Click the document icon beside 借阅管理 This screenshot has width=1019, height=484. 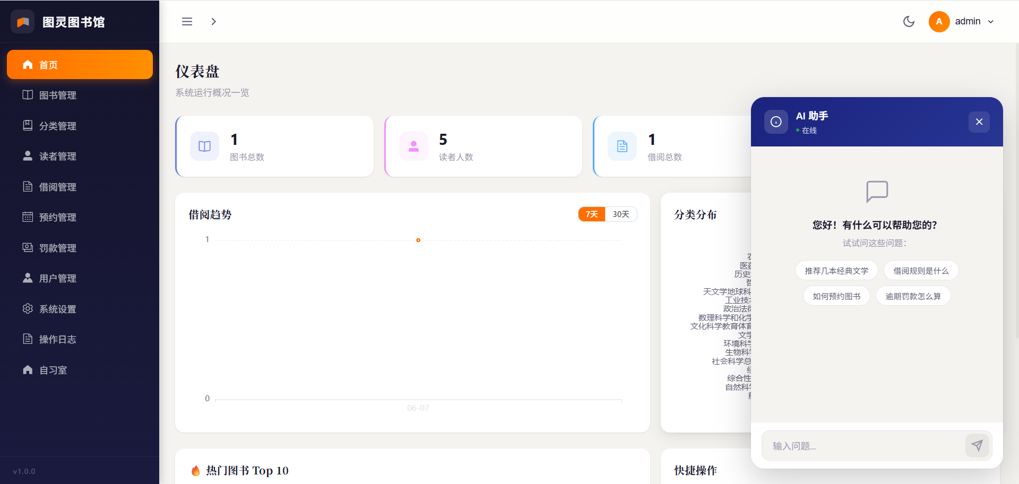(28, 186)
